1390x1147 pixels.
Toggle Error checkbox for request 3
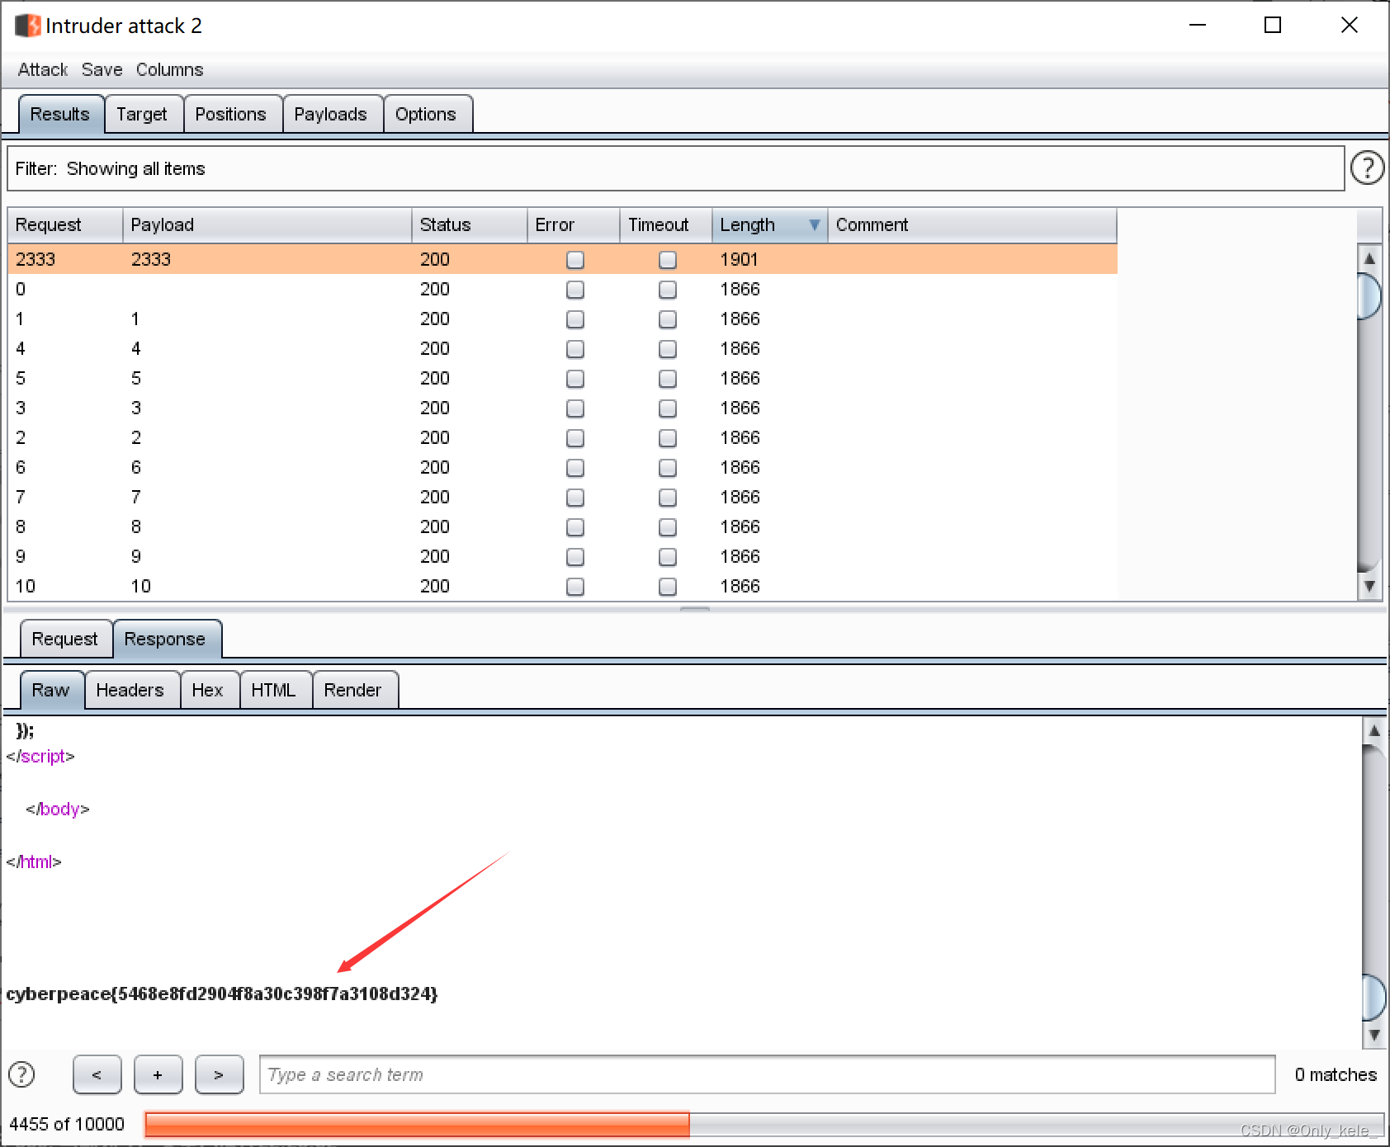pos(575,408)
